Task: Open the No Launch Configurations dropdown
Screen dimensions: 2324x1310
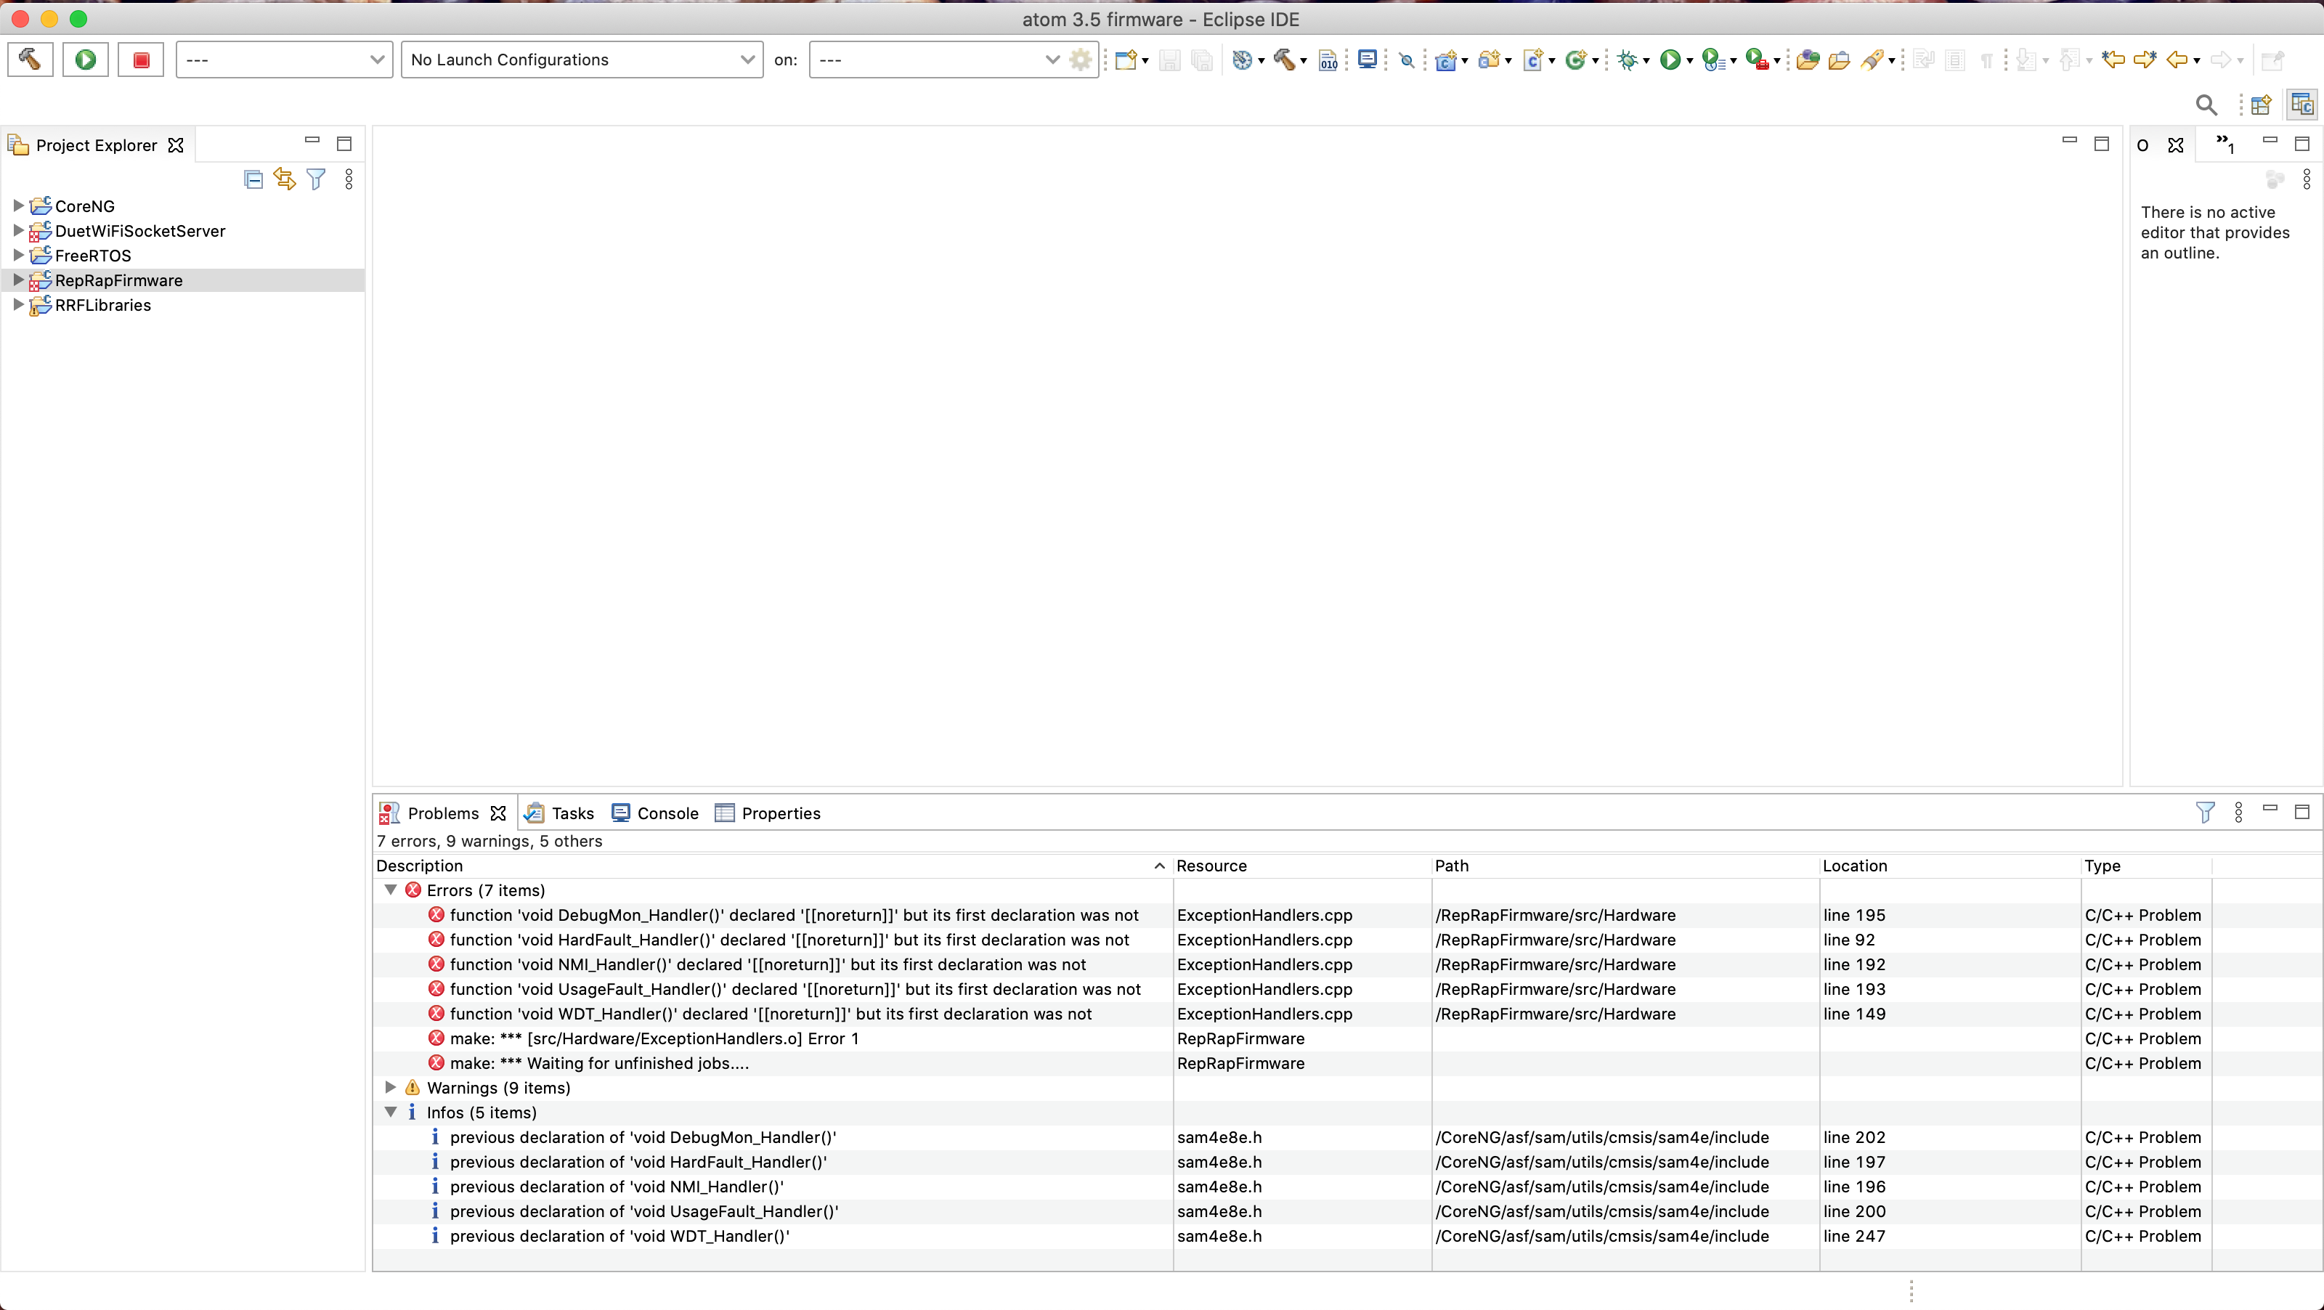Action: click(582, 60)
